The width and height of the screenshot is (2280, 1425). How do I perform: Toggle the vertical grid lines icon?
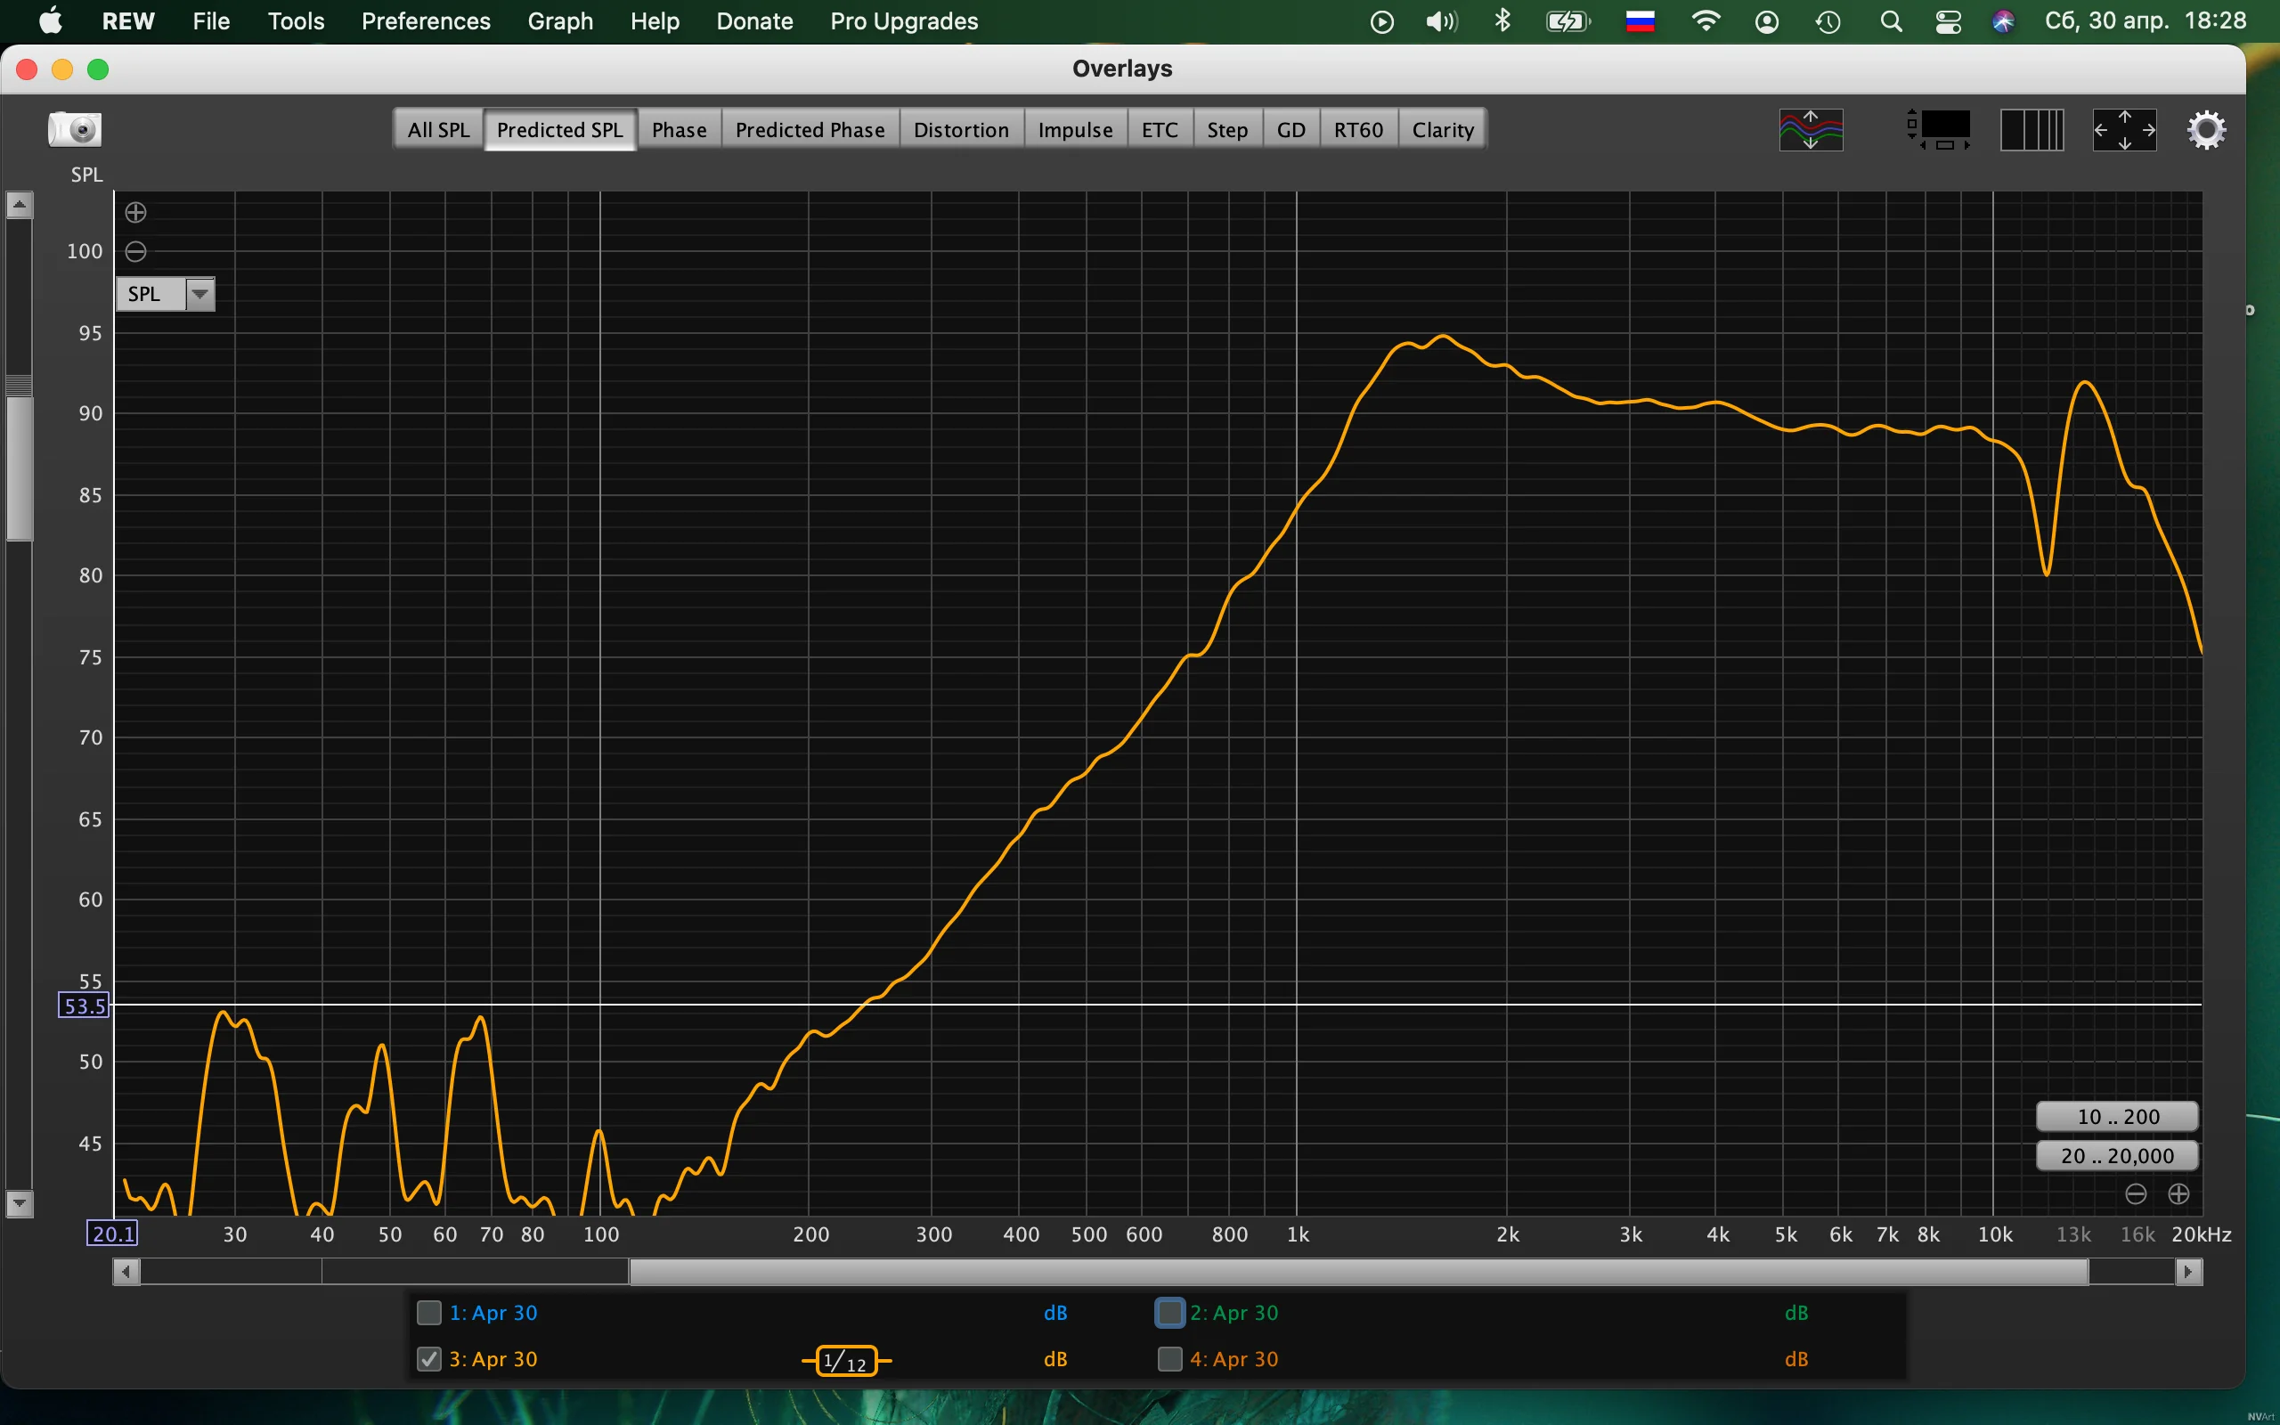coord(2032,130)
